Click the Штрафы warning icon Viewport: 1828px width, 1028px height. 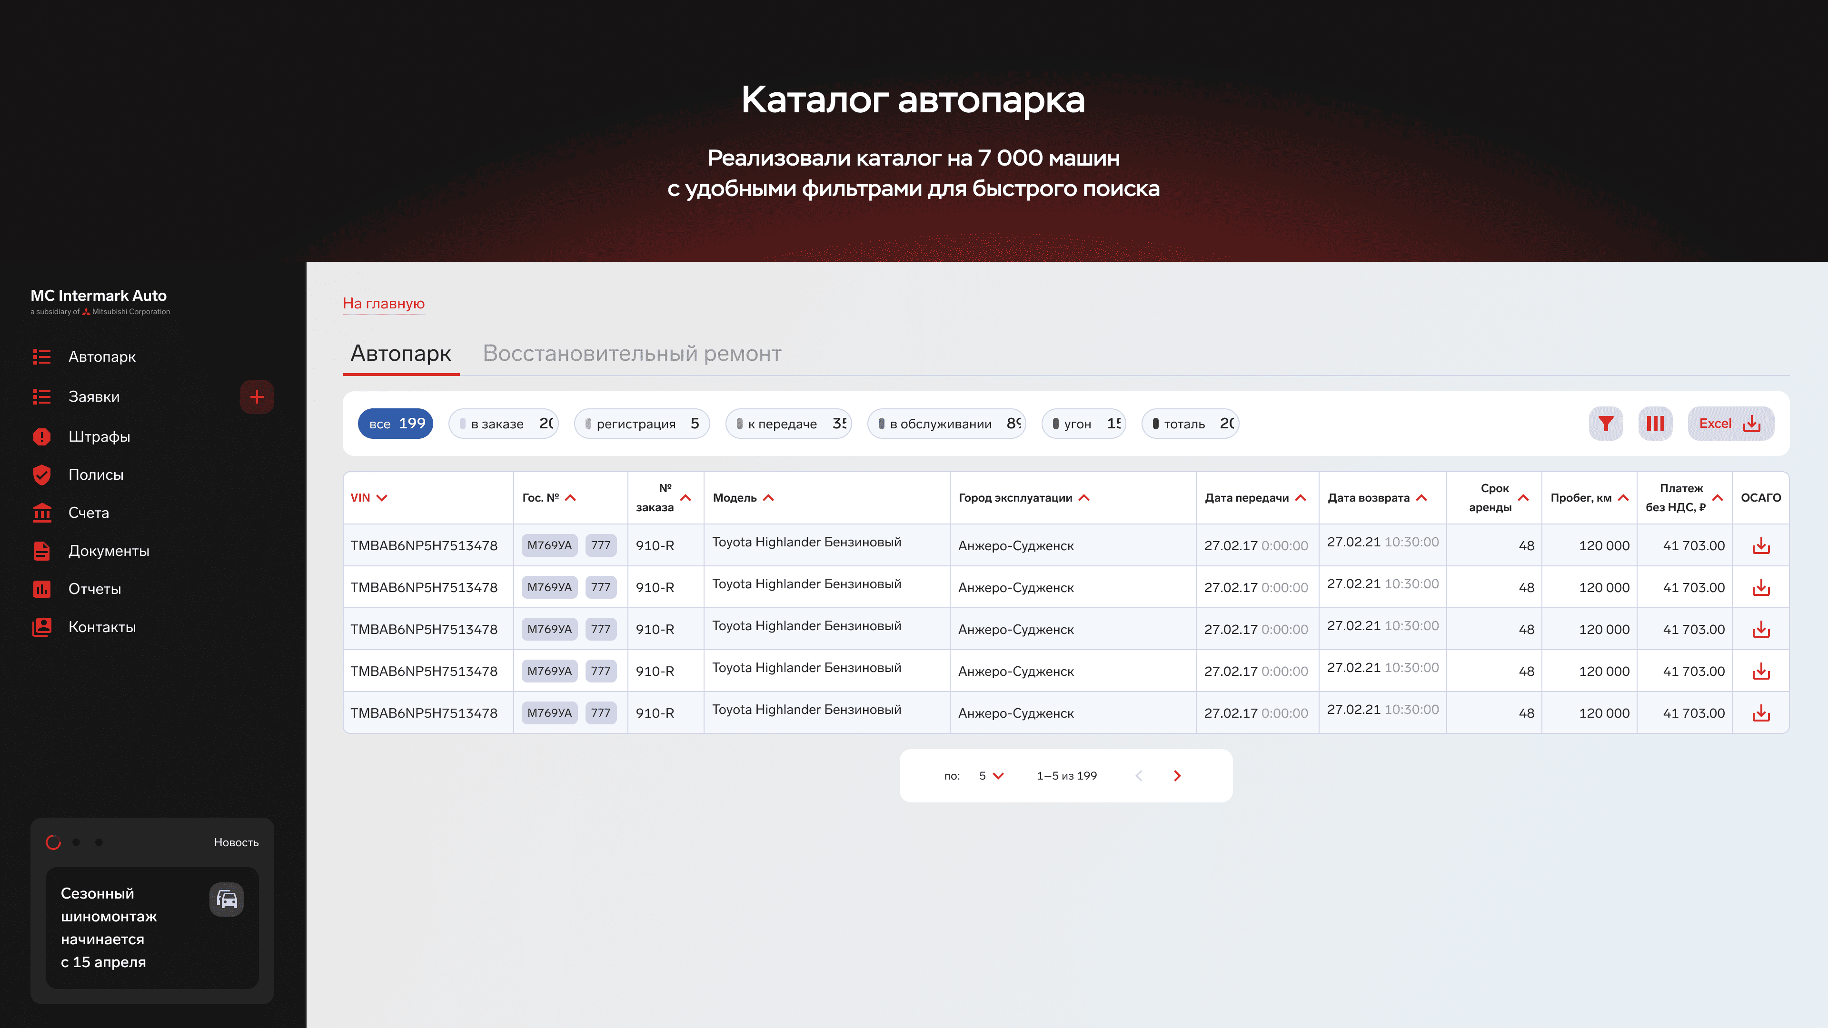click(42, 436)
